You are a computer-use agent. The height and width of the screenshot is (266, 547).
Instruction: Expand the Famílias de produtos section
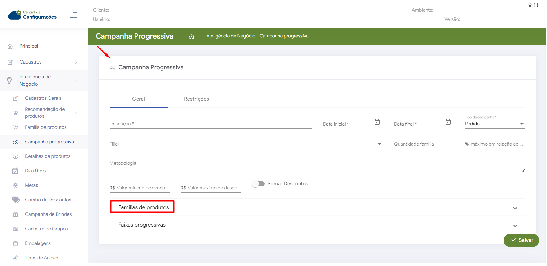coord(515,208)
